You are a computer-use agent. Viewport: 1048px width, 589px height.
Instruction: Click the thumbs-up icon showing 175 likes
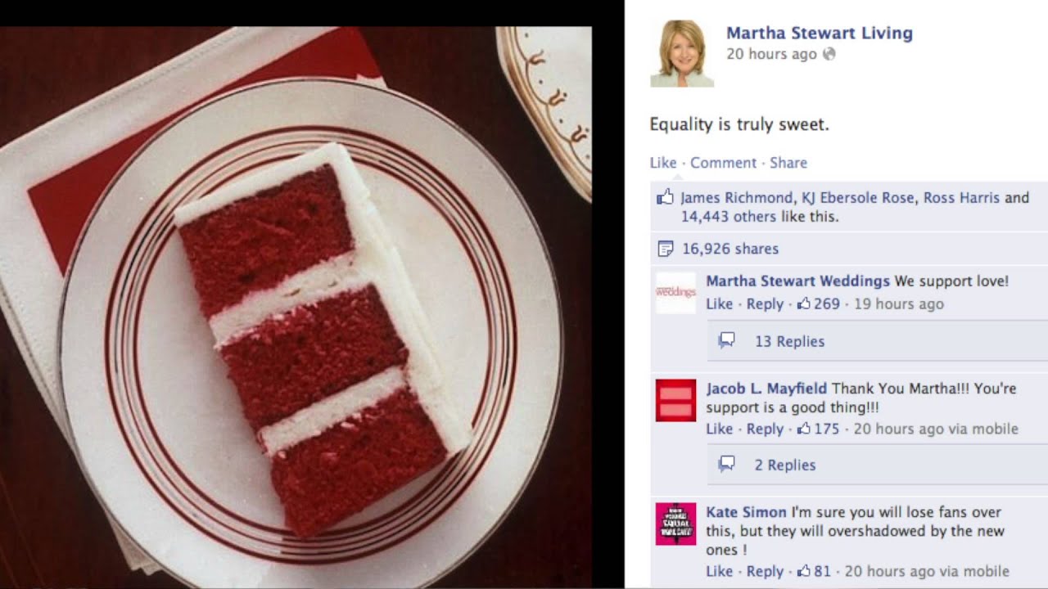pos(804,429)
